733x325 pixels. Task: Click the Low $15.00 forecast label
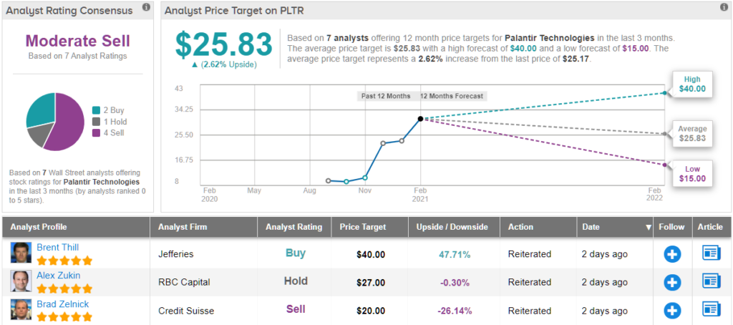pos(691,174)
